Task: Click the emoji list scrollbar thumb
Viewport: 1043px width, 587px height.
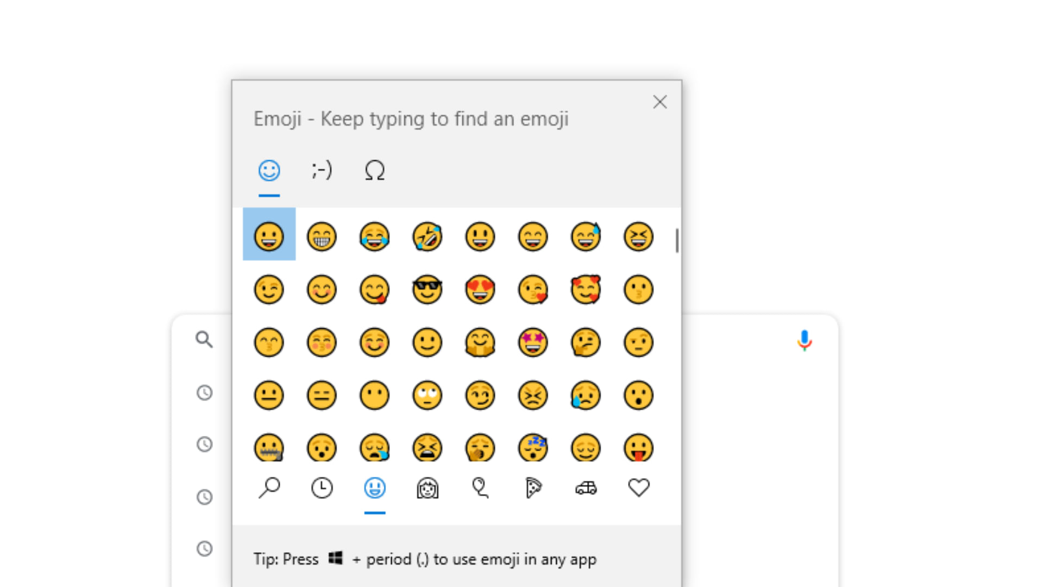Action: 677,240
